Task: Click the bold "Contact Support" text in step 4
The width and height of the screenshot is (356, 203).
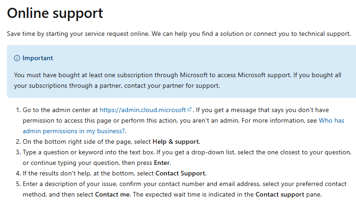Action: click(181, 173)
